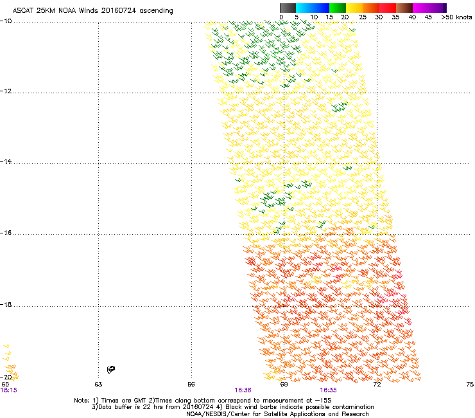
Task: Click the red 30-35 knots color band
Action: 388,8
